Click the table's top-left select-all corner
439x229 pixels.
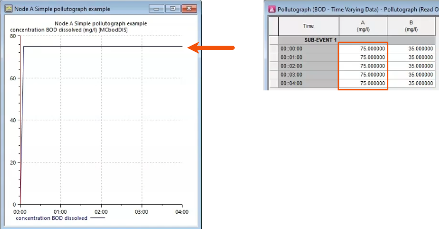pos(274,26)
